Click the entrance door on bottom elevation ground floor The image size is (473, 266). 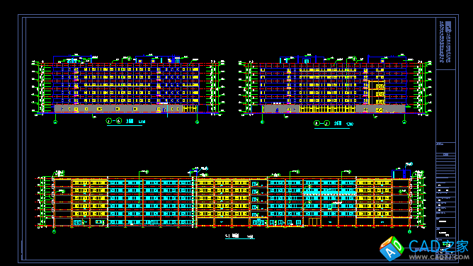coord(314,221)
